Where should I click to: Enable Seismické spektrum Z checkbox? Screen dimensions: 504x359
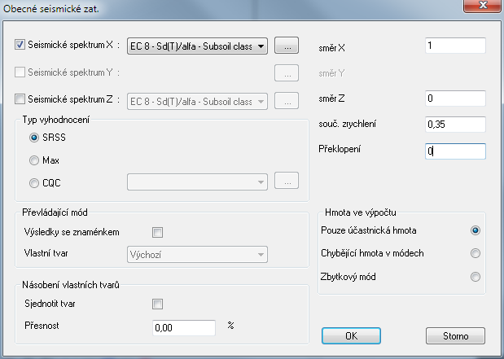(x=20, y=99)
